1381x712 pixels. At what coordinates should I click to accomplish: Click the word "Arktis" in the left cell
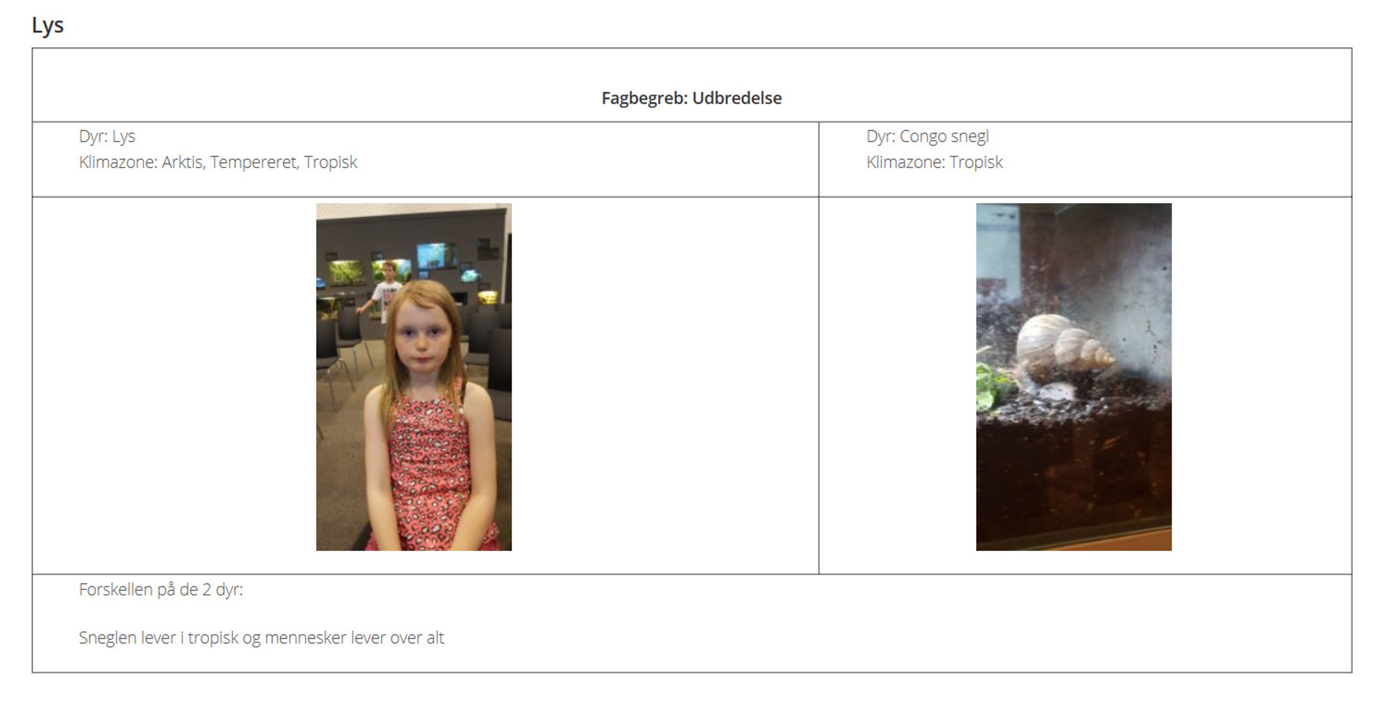182,162
